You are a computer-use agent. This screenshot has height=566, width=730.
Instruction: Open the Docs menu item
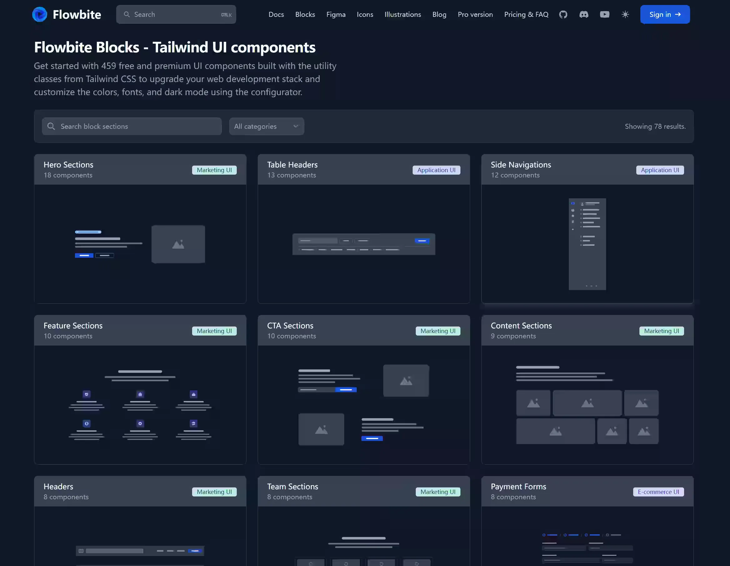(276, 14)
